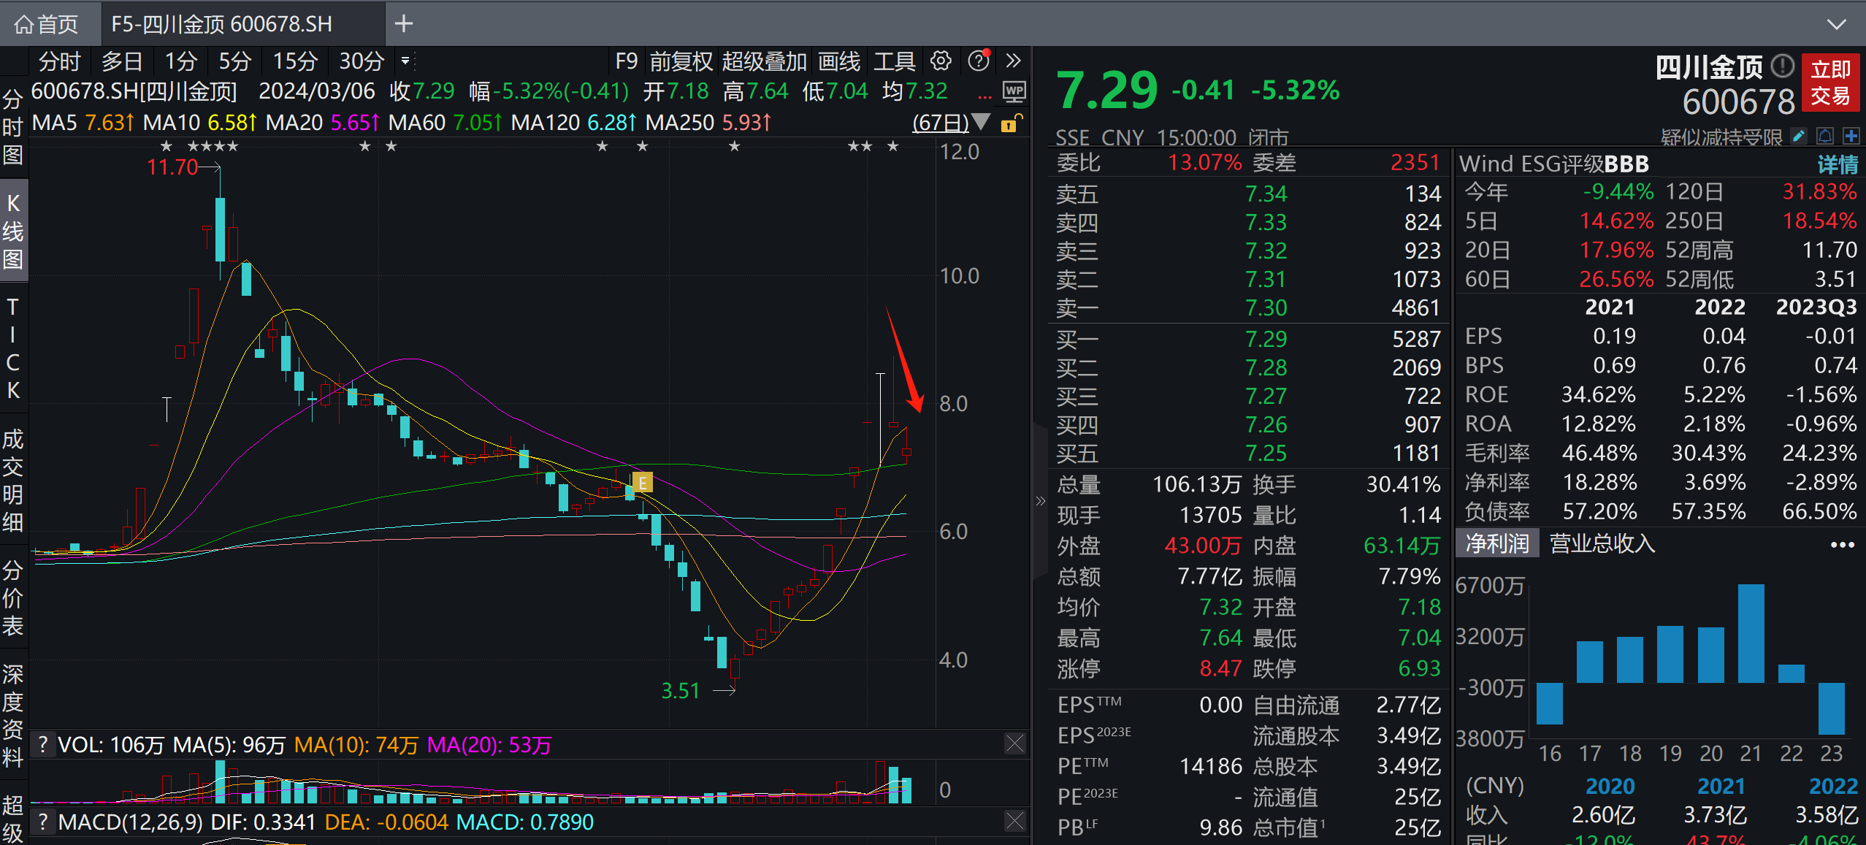Screen dimensions: 1866x845
Task: Toggle the yellow unlock padlock icon
Action: pyautogui.click(x=1010, y=123)
